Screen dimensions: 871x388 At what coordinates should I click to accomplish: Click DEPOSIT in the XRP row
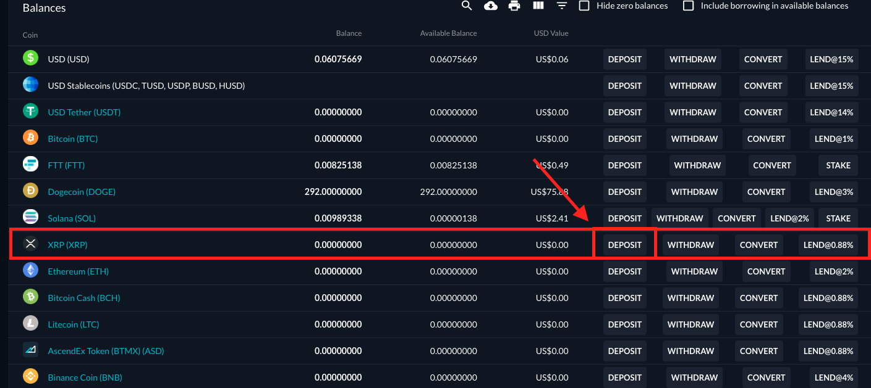pyautogui.click(x=625, y=245)
